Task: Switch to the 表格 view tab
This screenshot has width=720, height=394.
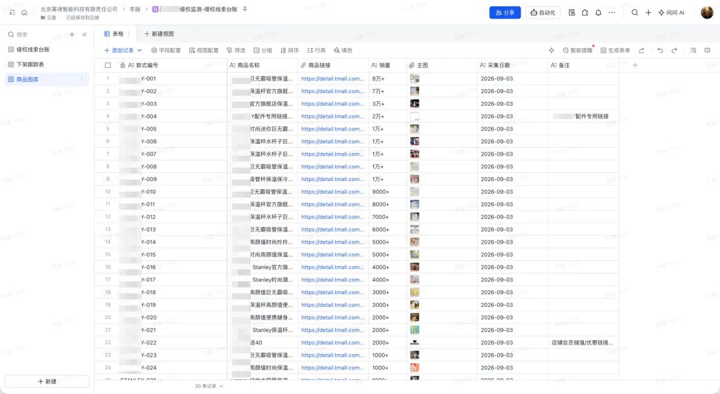Action: (114, 34)
